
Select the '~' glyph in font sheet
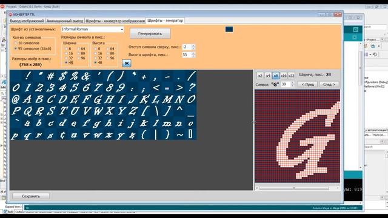click(179, 134)
